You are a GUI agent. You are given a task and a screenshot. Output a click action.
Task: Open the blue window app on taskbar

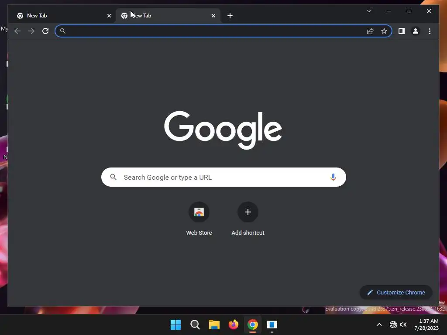coord(272,325)
